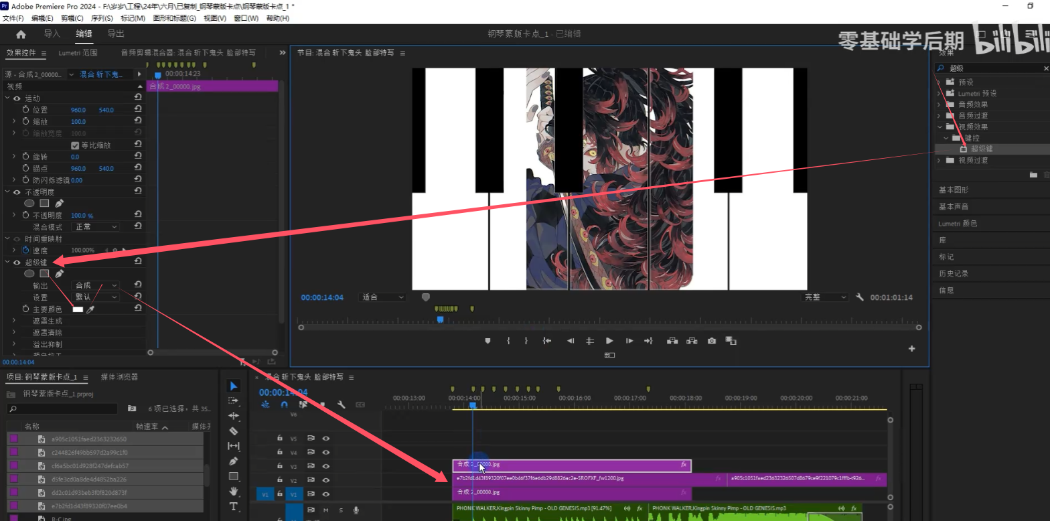This screenshot has width=1050, height=521.
Task: Select the Razor tool
Action: (x=233, y=431)
